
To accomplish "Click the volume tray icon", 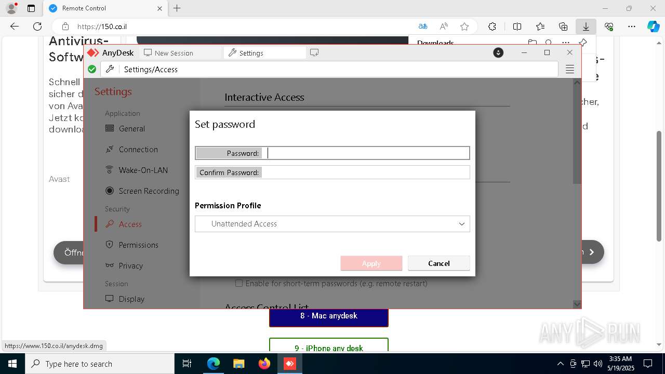I will coord(598,364).
